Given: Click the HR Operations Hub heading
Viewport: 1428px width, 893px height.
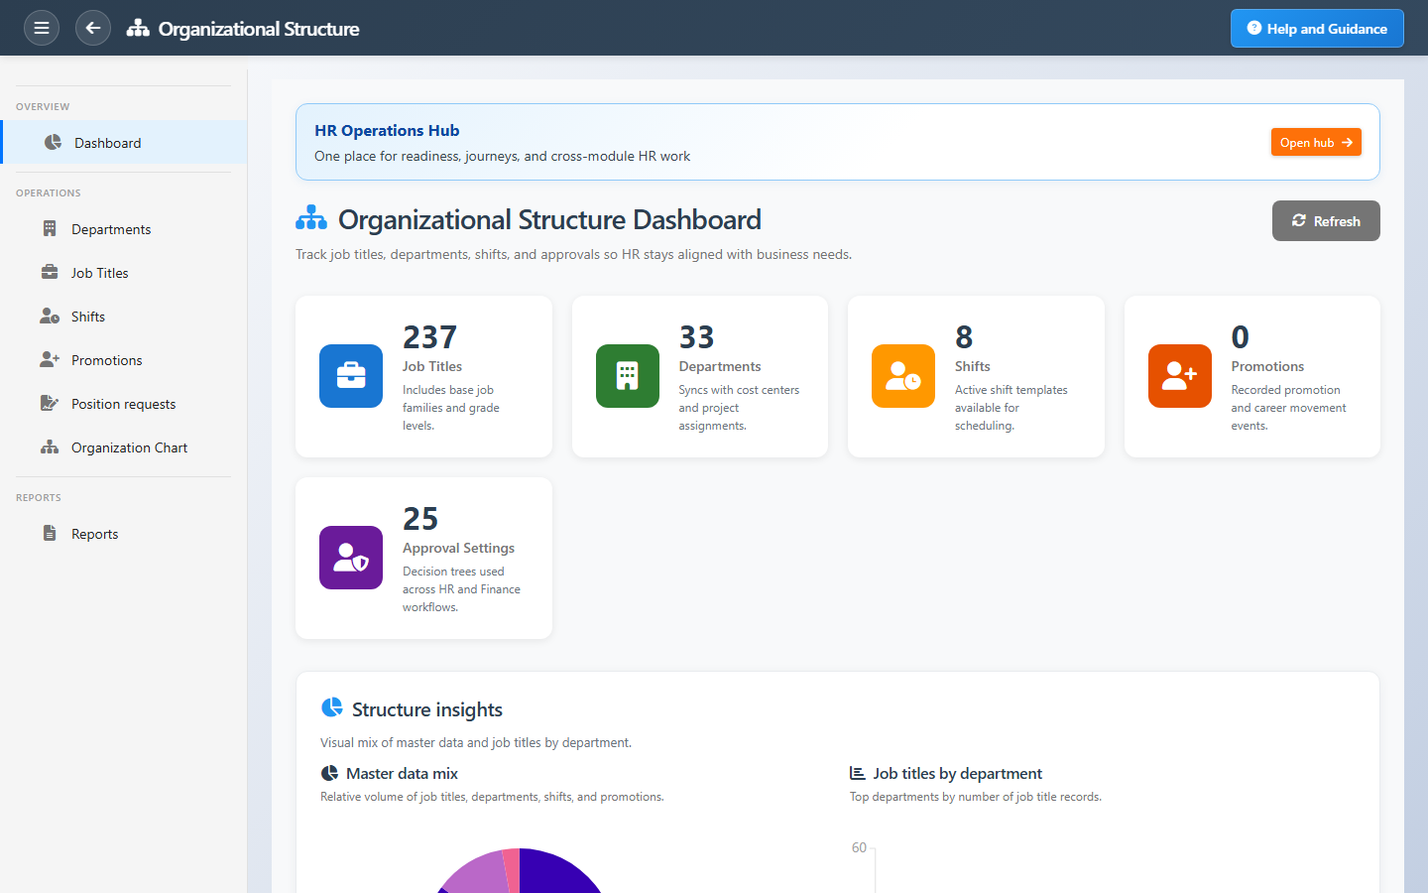Looking at the screenshot, I should 387,130.
